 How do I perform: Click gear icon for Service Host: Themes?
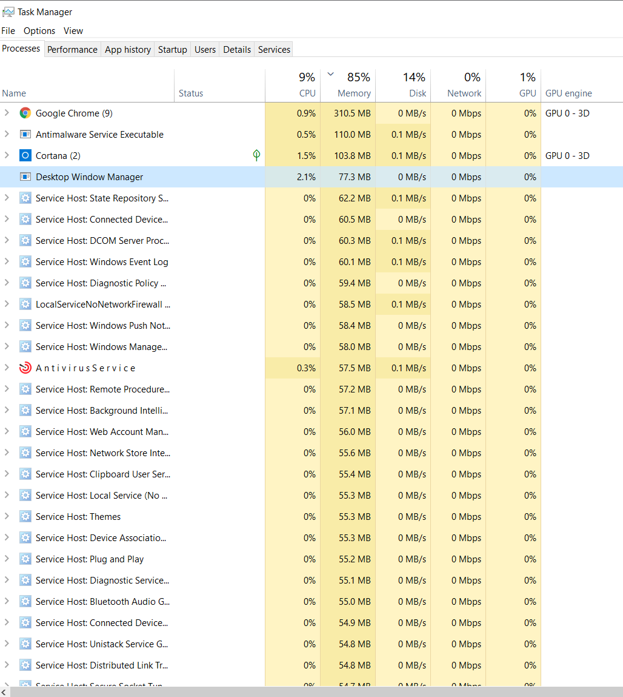tap(25, 516)
